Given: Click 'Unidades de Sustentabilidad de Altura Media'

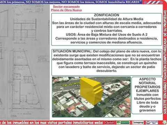Looking at the screenshot, I should pos(106,19).
